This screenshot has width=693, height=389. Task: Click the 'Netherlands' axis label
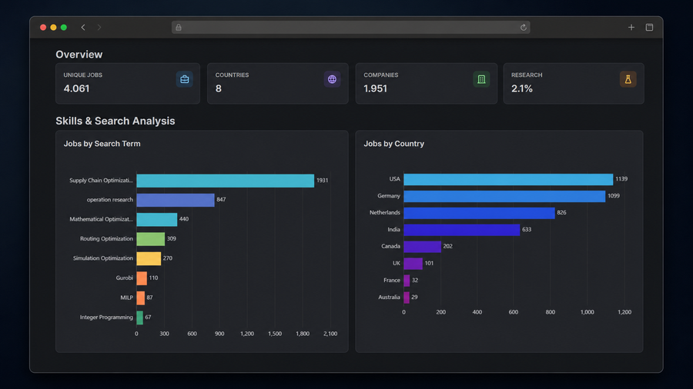click(384, 213)
